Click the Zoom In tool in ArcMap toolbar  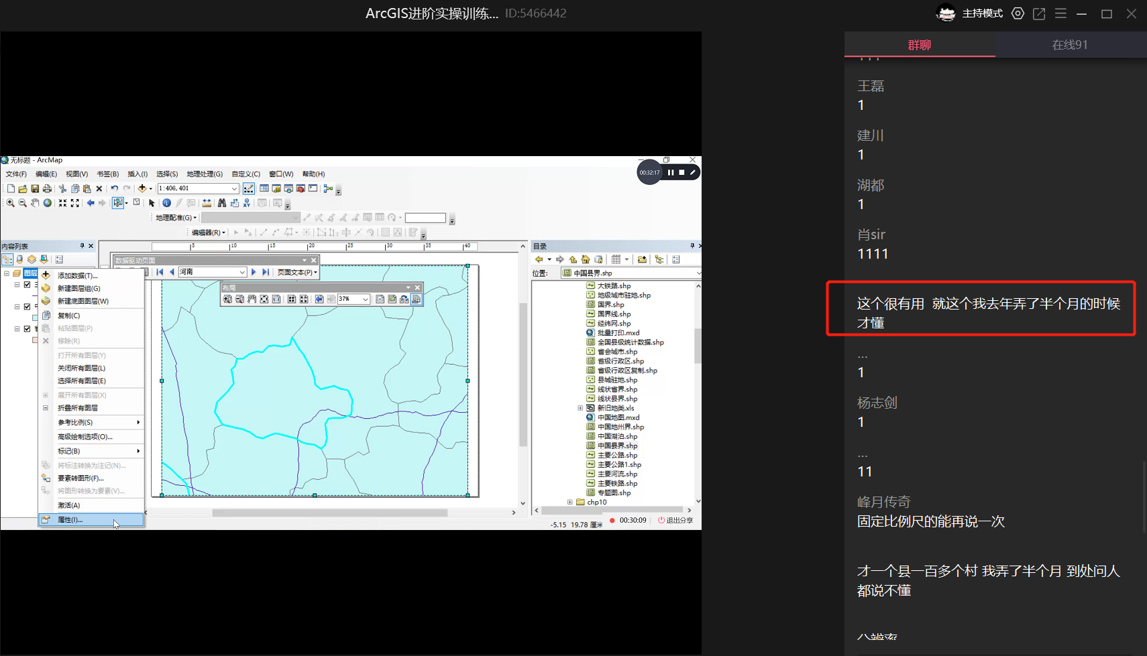click(10, 203)
